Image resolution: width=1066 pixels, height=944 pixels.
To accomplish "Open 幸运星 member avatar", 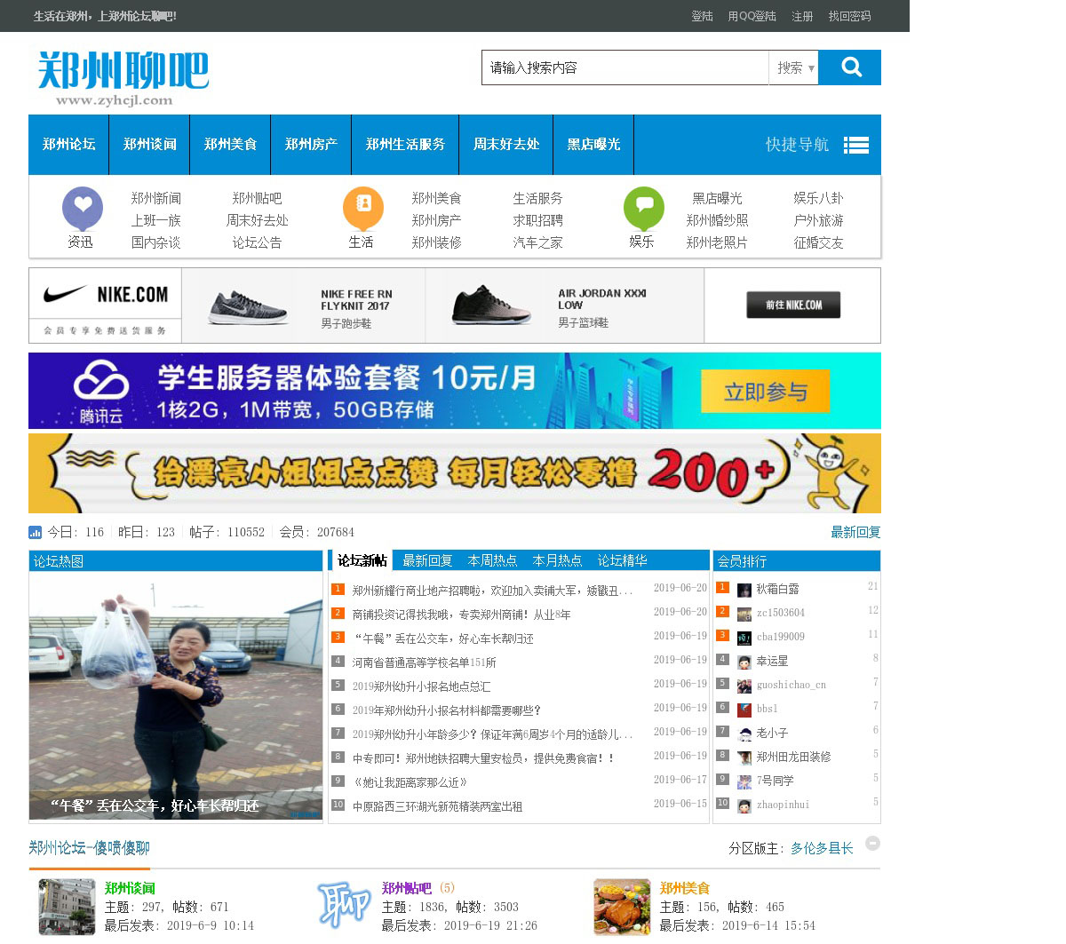I will tap(744, 662).
